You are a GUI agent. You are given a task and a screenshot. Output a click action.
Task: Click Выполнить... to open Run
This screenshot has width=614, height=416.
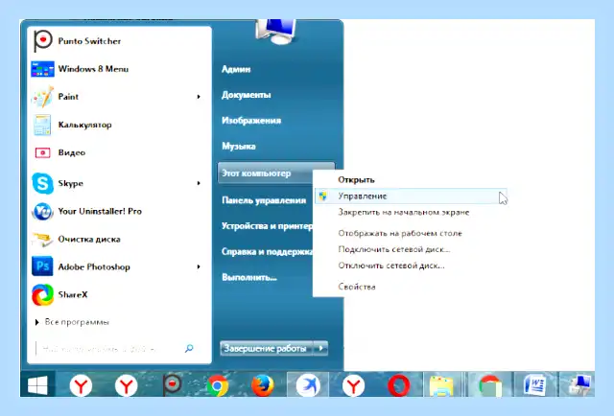coord(249,277)
